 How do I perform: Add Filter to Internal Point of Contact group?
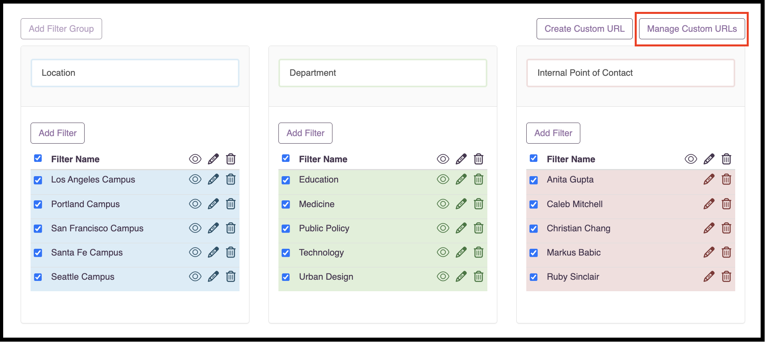(553, 133)
